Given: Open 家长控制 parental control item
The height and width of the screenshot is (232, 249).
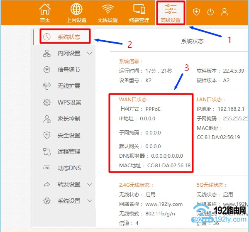Looking at the screenshot, I should pyautogui.click(x=68, y=119).
